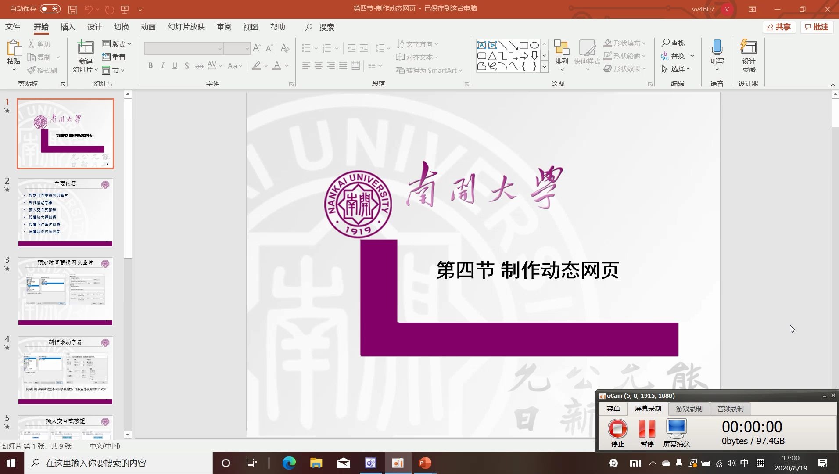Align text left icon
This screenshot has height=474, width=839.
(x=306, y=66)
